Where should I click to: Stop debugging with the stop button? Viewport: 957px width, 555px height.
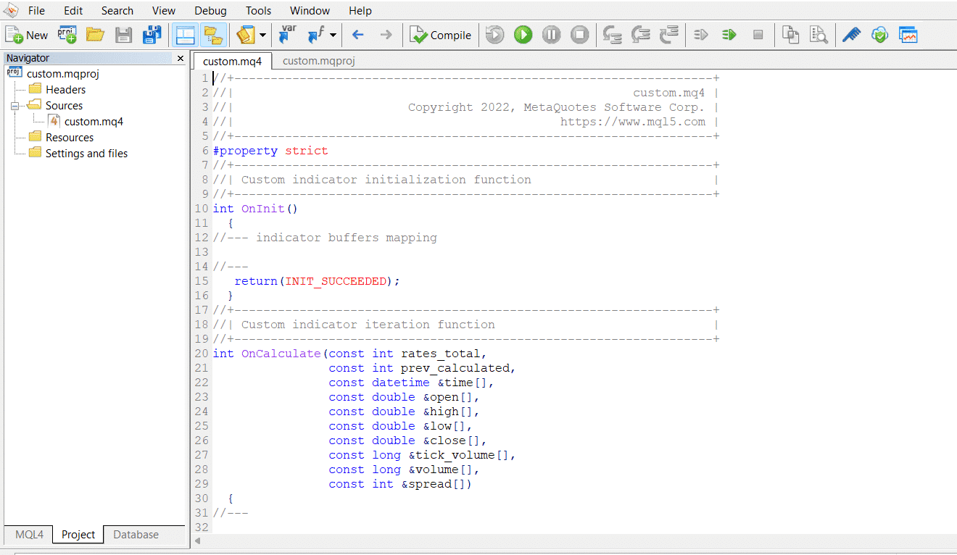coord(580,35)
